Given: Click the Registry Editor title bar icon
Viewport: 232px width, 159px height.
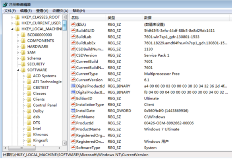Looking at the screenshot, I should click(5, 5).
